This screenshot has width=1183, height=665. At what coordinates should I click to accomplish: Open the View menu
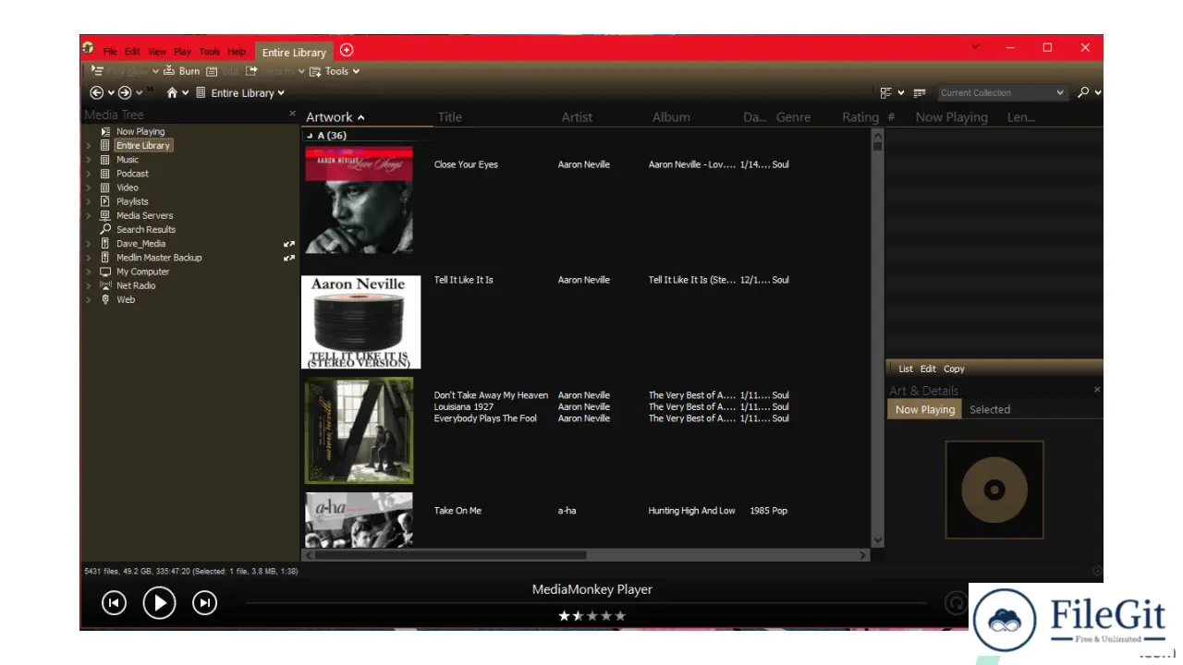158,52
